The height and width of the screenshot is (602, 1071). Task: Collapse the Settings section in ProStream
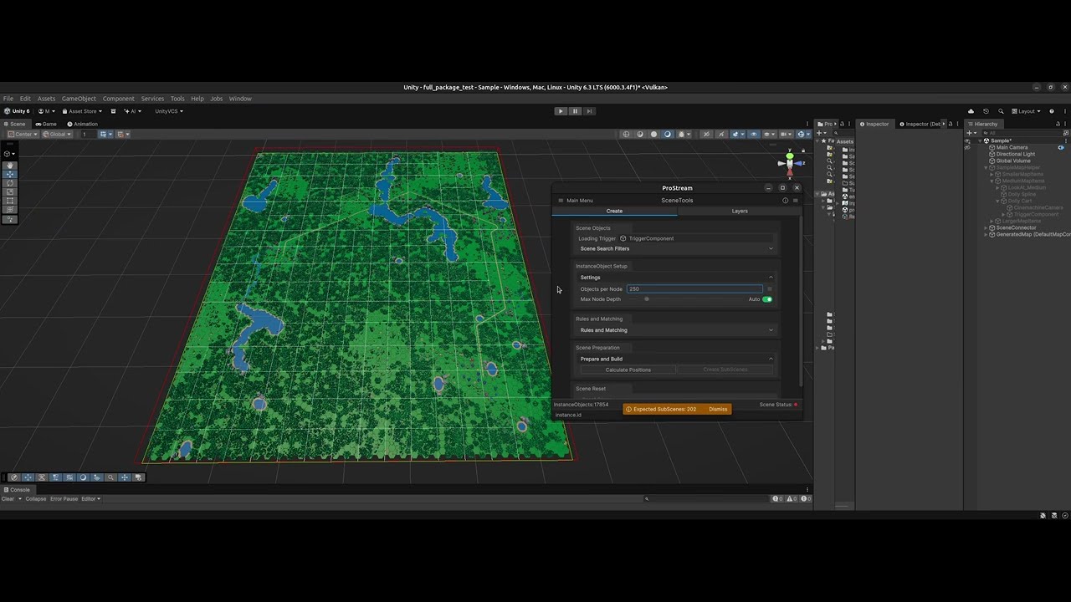(675, 278)
